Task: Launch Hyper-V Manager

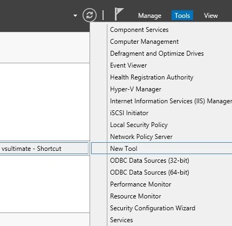Action: pyautogui.click(x=135, y=89)
